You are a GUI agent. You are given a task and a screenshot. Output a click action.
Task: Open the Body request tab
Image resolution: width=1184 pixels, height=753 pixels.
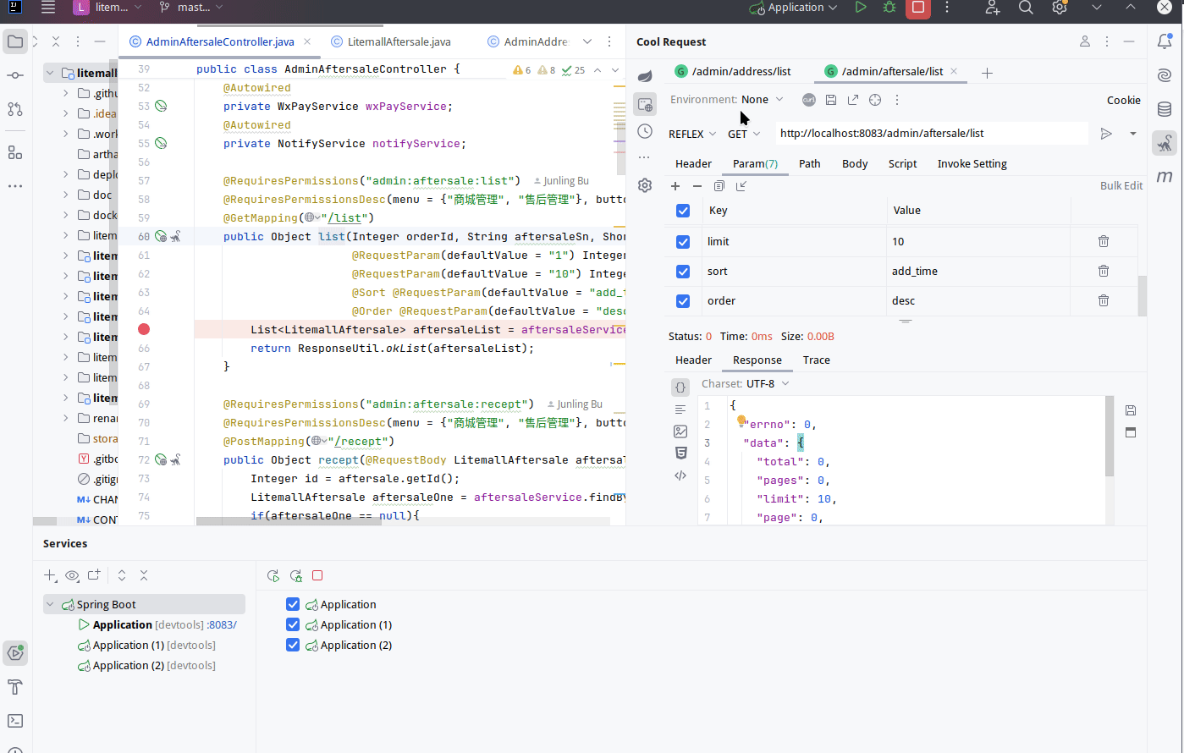tap(855, 163)
